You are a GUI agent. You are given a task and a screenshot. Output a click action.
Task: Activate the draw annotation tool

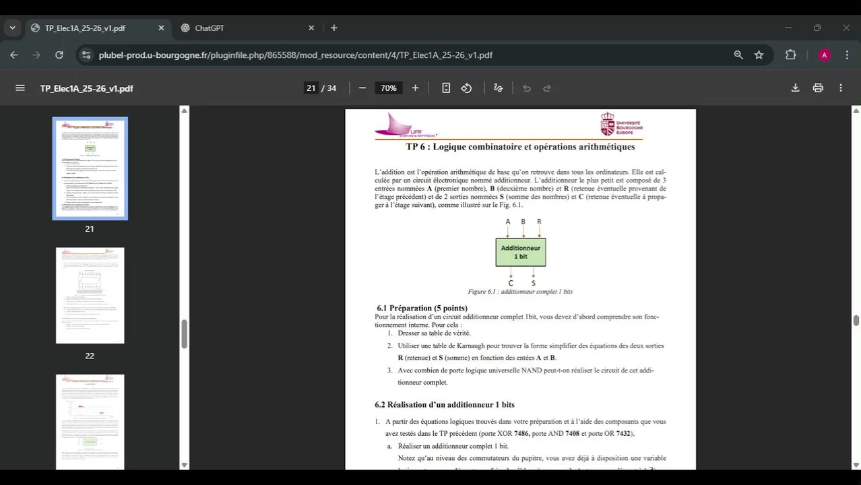tap(499, 88)
